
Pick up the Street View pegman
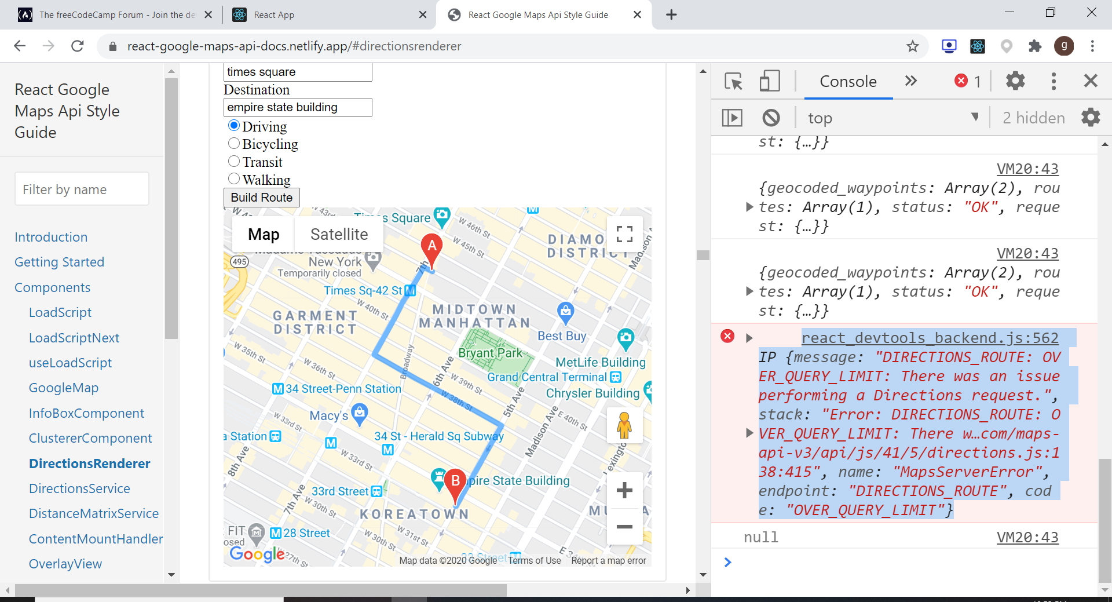[x=624, y=425]
